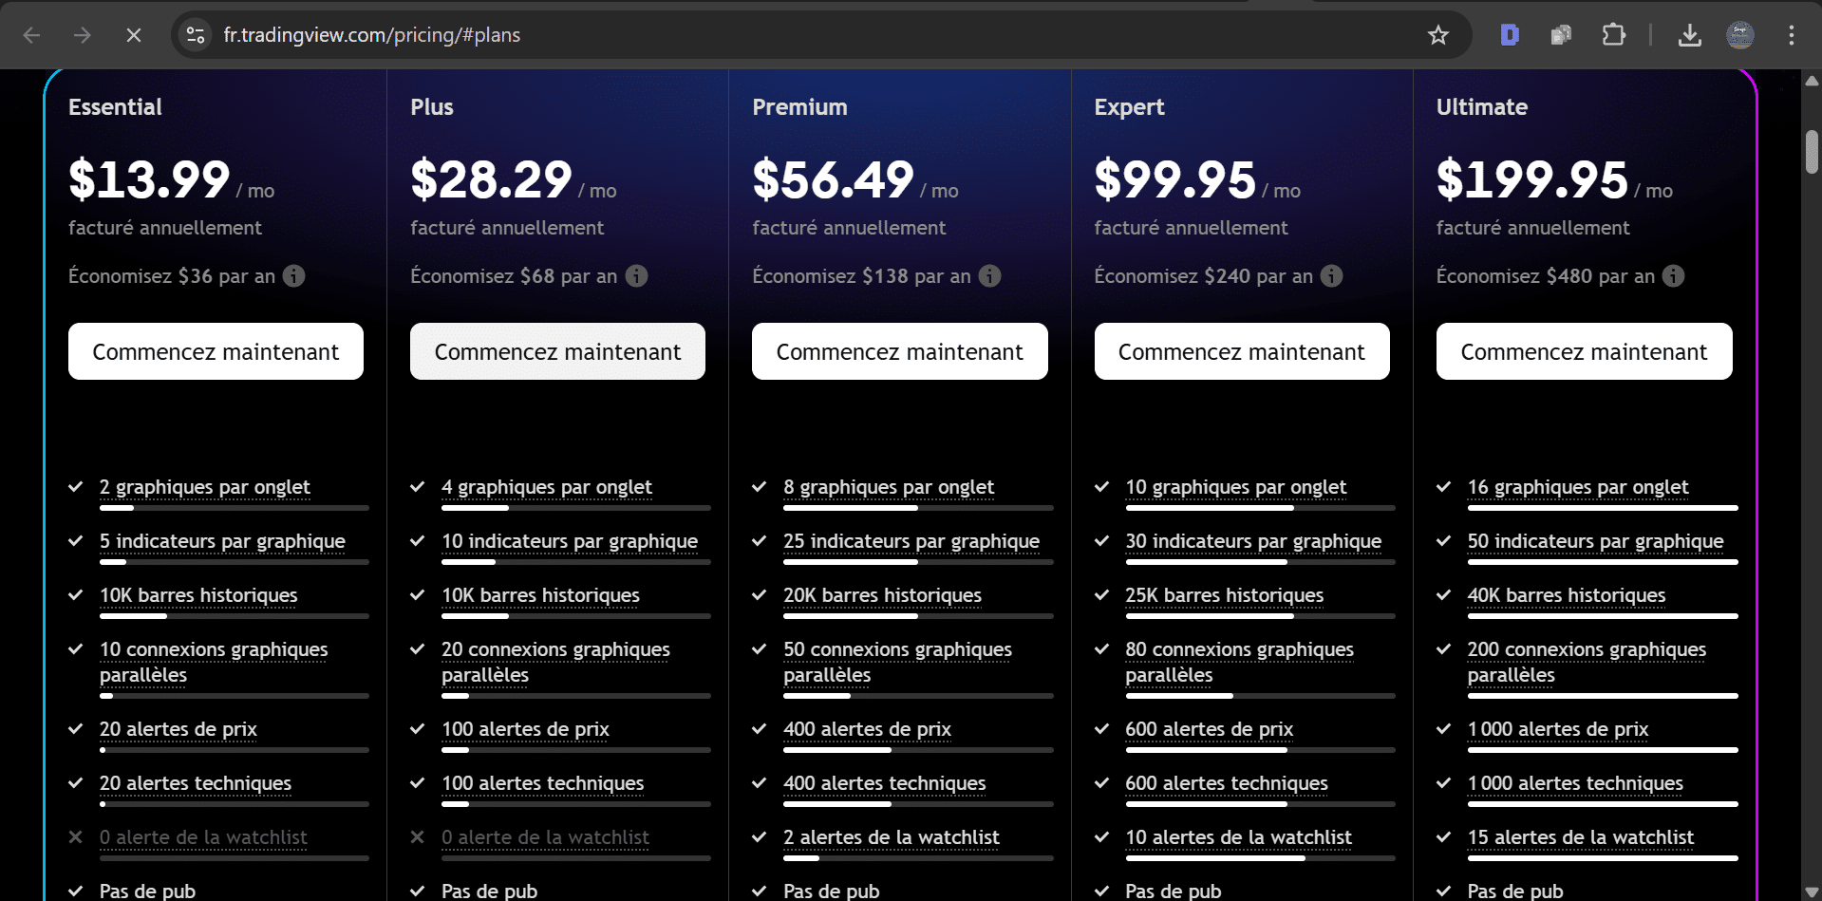Viewport: 1822px width, 901px height.
Task: Choose Commencez maintenant for the Ultimate plan
Action: (x=1584, y=351)
